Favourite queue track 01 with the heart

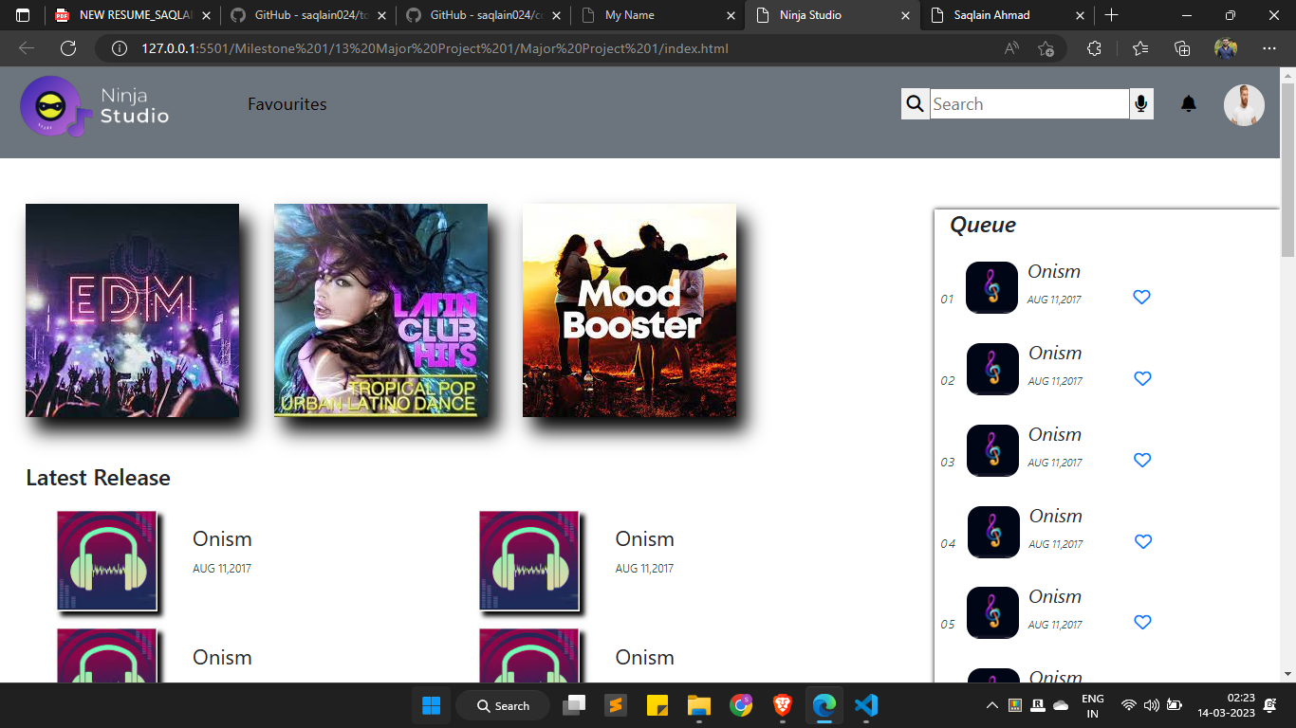click(1141, 297)
